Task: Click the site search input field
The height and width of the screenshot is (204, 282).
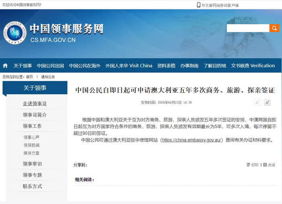Action: tap(248, 28)
